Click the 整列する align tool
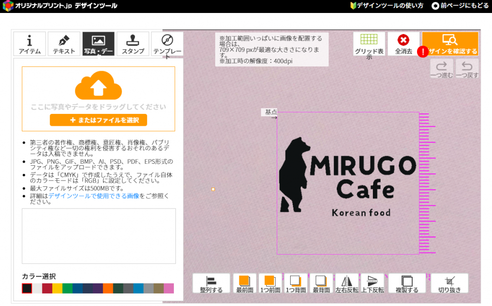 [x=211, y=284]
